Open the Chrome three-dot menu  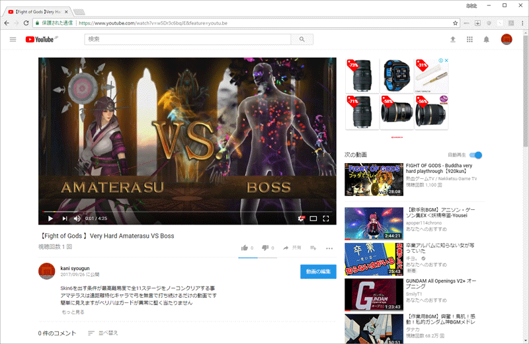coord(522,23)
